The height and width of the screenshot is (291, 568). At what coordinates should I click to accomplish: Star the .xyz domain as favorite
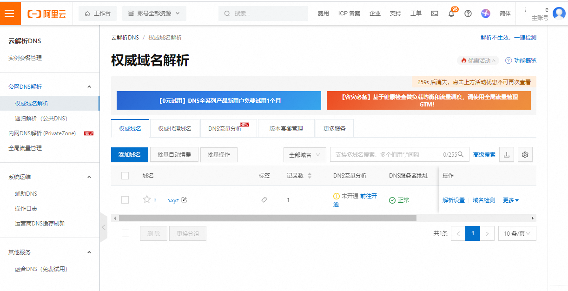(x=147, y=199)
